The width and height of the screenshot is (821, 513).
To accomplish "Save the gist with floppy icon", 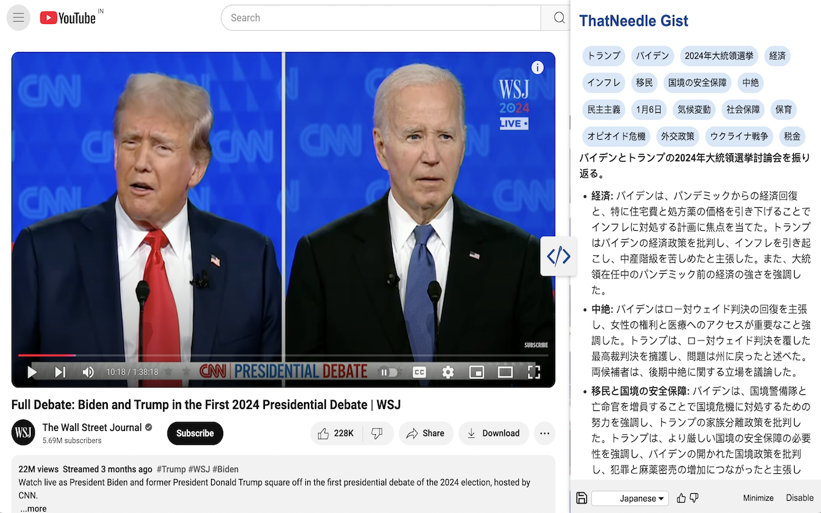I will click(582, 498).
